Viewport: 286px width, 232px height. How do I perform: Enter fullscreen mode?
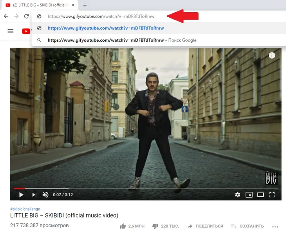tap(272, 195)
